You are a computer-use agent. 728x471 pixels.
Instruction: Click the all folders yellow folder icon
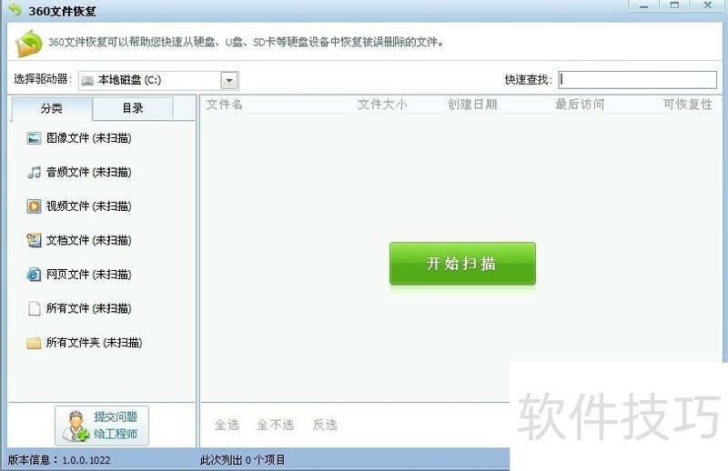click(34, 343)
